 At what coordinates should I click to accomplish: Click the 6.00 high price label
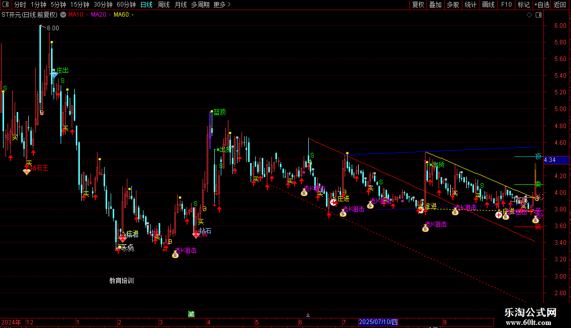click(x=53, y=28)
